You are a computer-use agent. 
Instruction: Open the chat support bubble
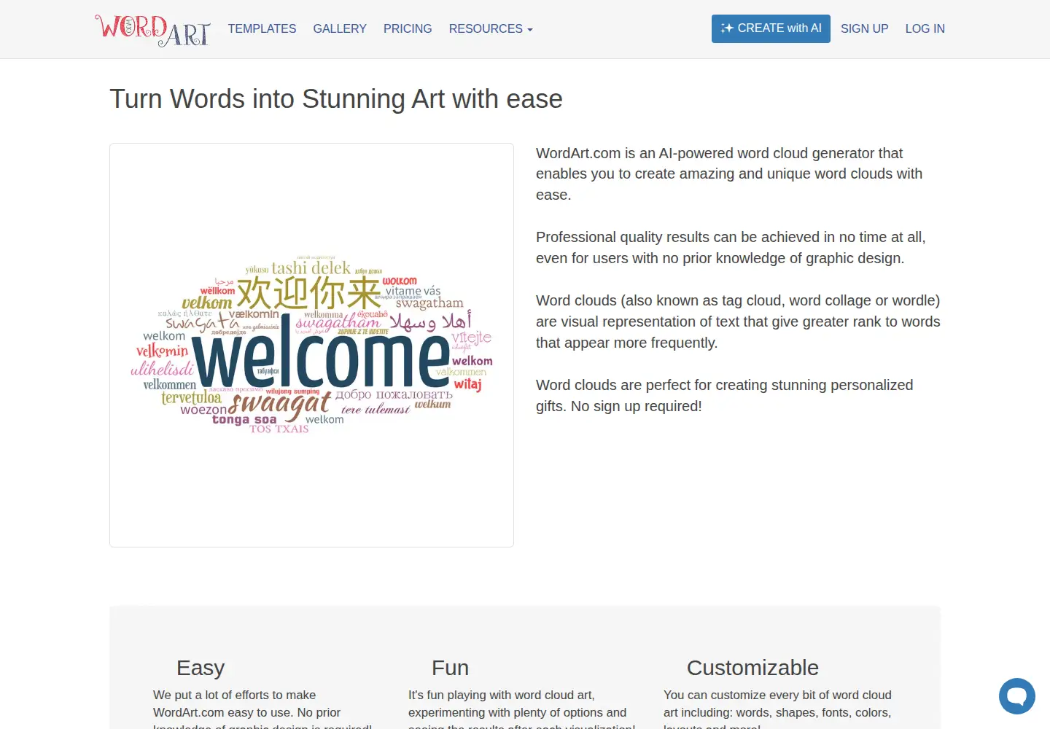1017,696
